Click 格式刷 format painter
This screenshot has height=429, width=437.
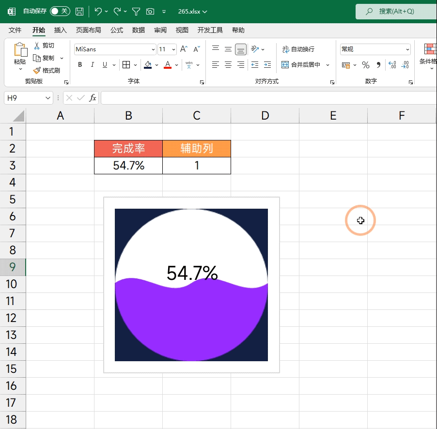click(46, 71)
